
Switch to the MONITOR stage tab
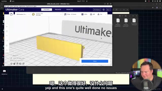[70, 10]
